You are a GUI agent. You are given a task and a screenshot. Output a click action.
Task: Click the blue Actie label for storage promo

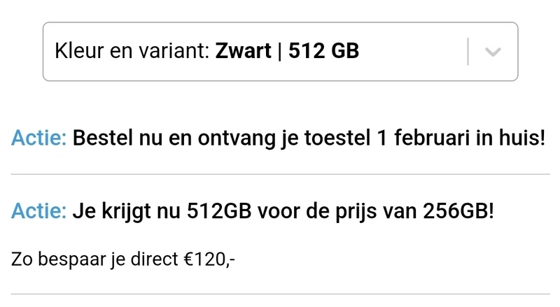38,210
